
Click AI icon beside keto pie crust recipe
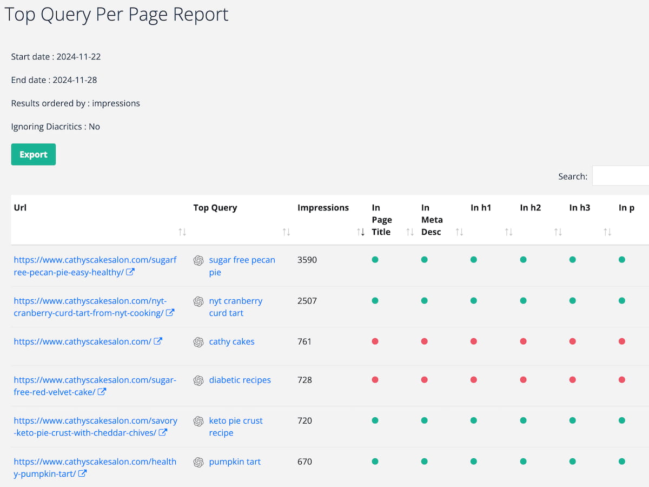point(198,421)
